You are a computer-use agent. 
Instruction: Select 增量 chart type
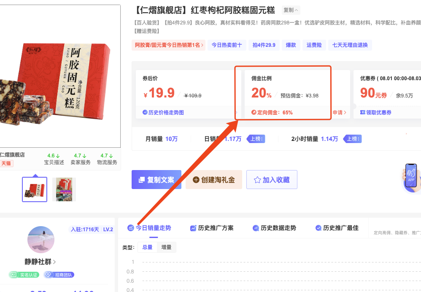pos(166,247)
